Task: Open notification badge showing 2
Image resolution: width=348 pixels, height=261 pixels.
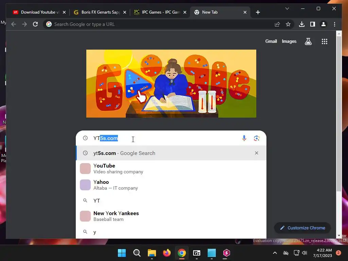Action: click(338, 253)
